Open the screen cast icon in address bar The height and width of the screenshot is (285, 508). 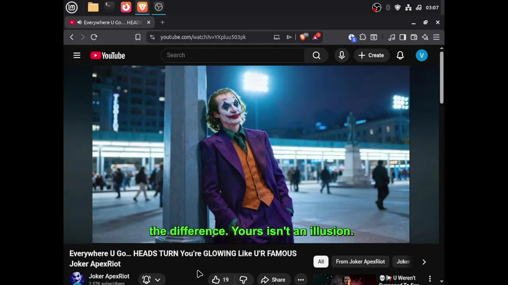[x=277, y=37]
